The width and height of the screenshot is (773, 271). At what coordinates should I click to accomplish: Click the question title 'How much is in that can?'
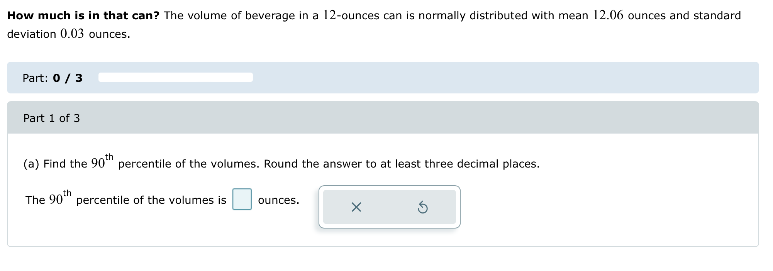coord(81,15)
